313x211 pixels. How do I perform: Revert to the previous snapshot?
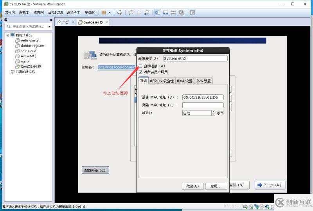(x=139, y=13)
